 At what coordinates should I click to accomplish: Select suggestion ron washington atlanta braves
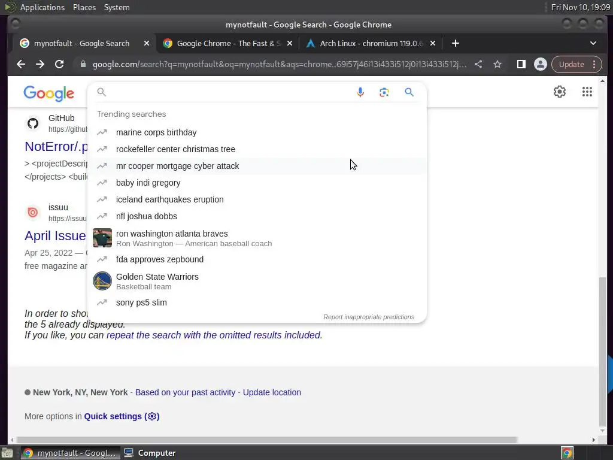coord(257,238)
